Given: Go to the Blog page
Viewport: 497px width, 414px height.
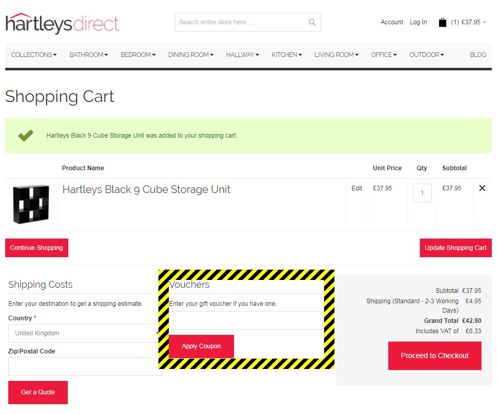Looking at the screenshot, I should coord(478,55).
